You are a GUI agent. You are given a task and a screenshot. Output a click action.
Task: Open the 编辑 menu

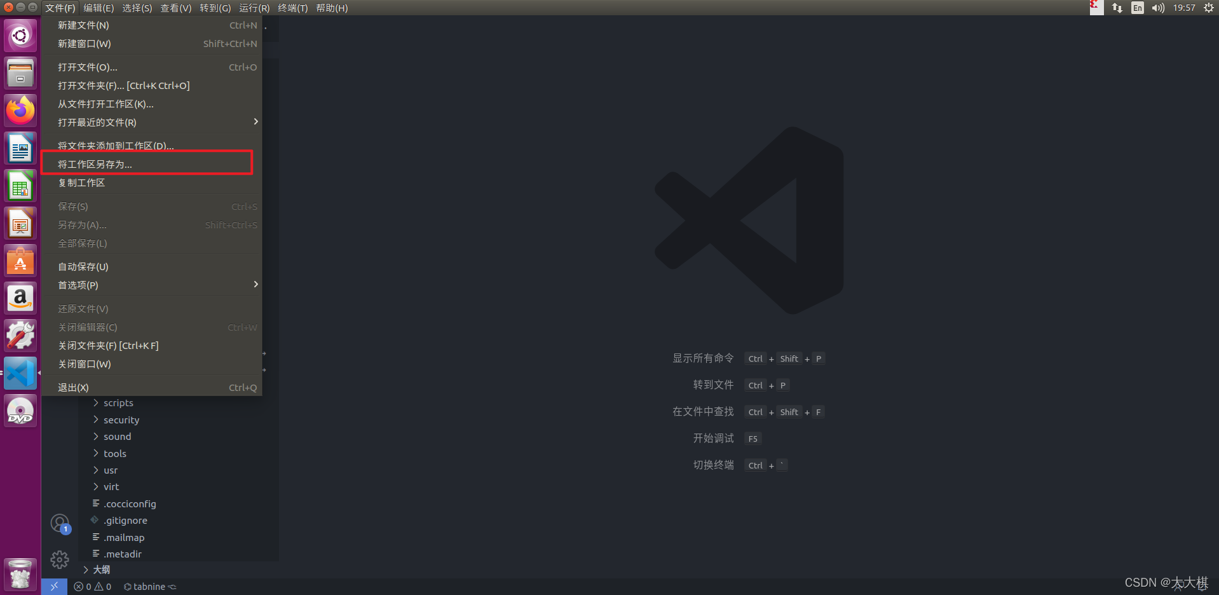[99, 8]
